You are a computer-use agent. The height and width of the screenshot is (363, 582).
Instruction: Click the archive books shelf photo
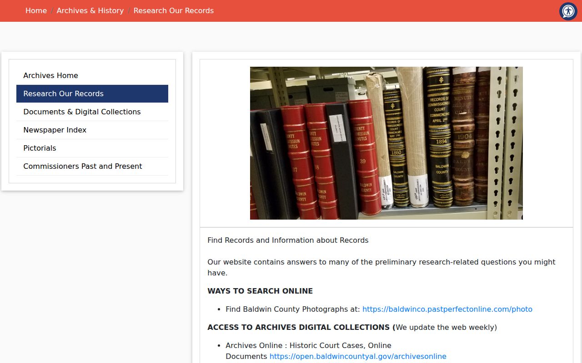(386, 143)
